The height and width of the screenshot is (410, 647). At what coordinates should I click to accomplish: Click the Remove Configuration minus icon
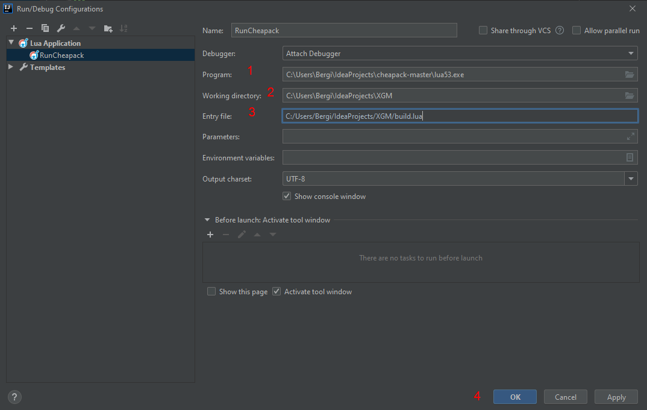[x=30, y=28]
